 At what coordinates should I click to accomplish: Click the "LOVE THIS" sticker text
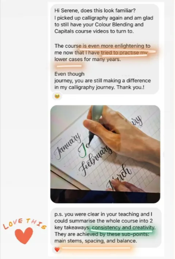tap(25, 224)
